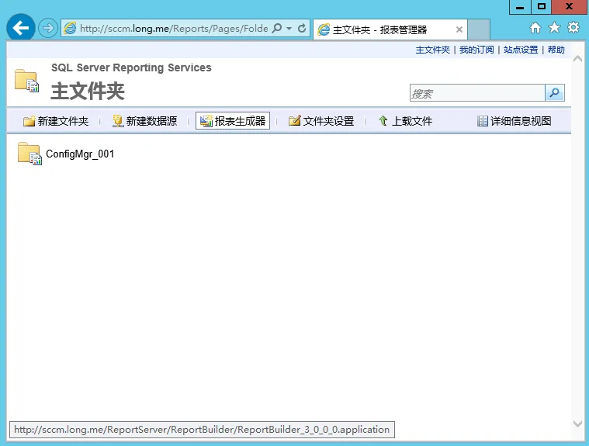Click the address bar search magnifier icon
This screenshot has width=589, height=446.
pyautogui.click(x=277, y=28)
